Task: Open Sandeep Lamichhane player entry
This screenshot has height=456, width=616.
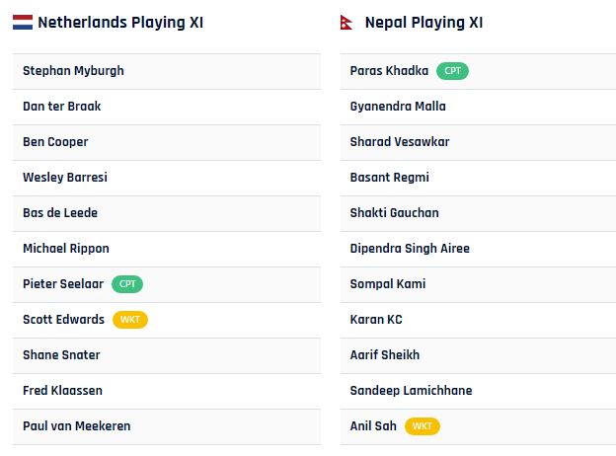Action: [478, 391]
